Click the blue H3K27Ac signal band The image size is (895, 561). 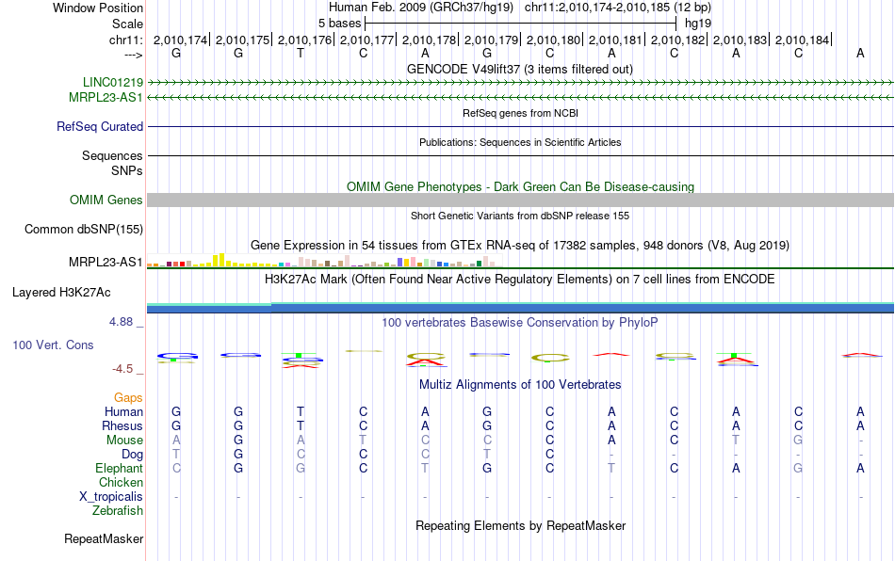[521, 309]
